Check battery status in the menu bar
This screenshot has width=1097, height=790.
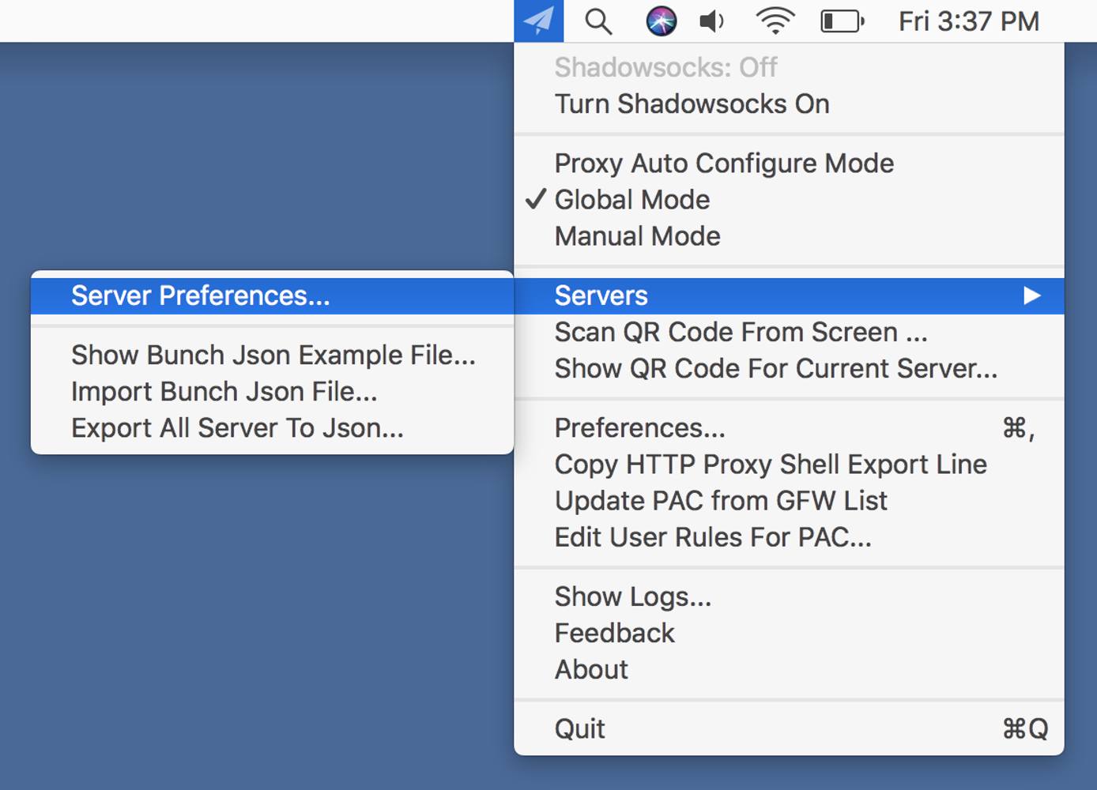tap(840, 21)
